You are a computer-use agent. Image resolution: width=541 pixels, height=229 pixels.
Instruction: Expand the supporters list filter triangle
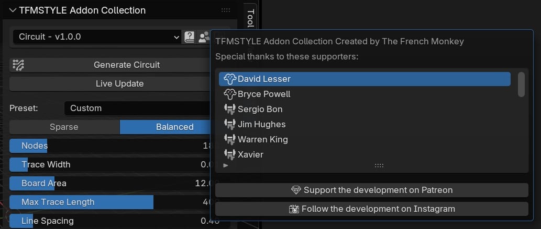[226, 165]
